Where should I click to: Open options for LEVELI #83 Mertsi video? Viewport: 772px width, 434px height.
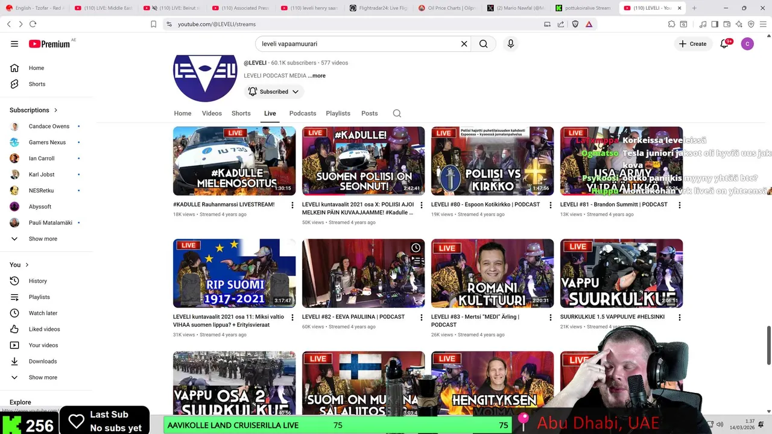tap(550, 317)
